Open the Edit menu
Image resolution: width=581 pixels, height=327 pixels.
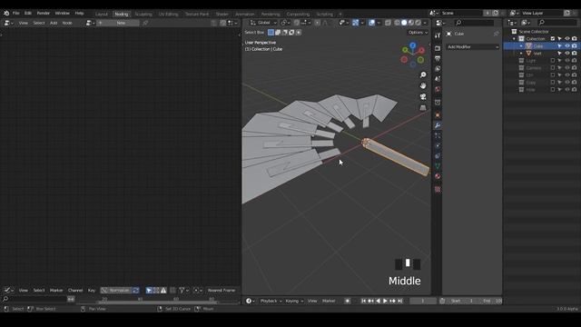pyautogui.click(x=28, y=13)
